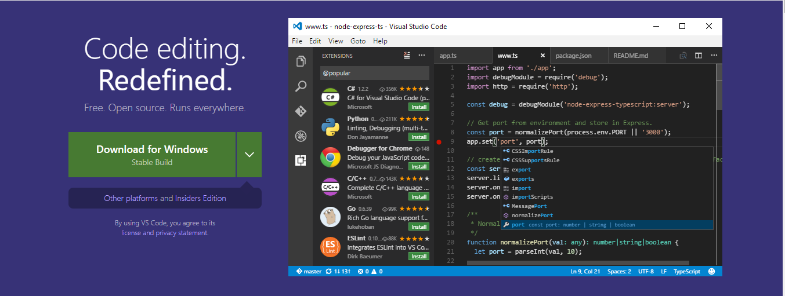The image size is (785, 296).
Task: Change encoding UTF-8 in status bar
Action: 646,271
